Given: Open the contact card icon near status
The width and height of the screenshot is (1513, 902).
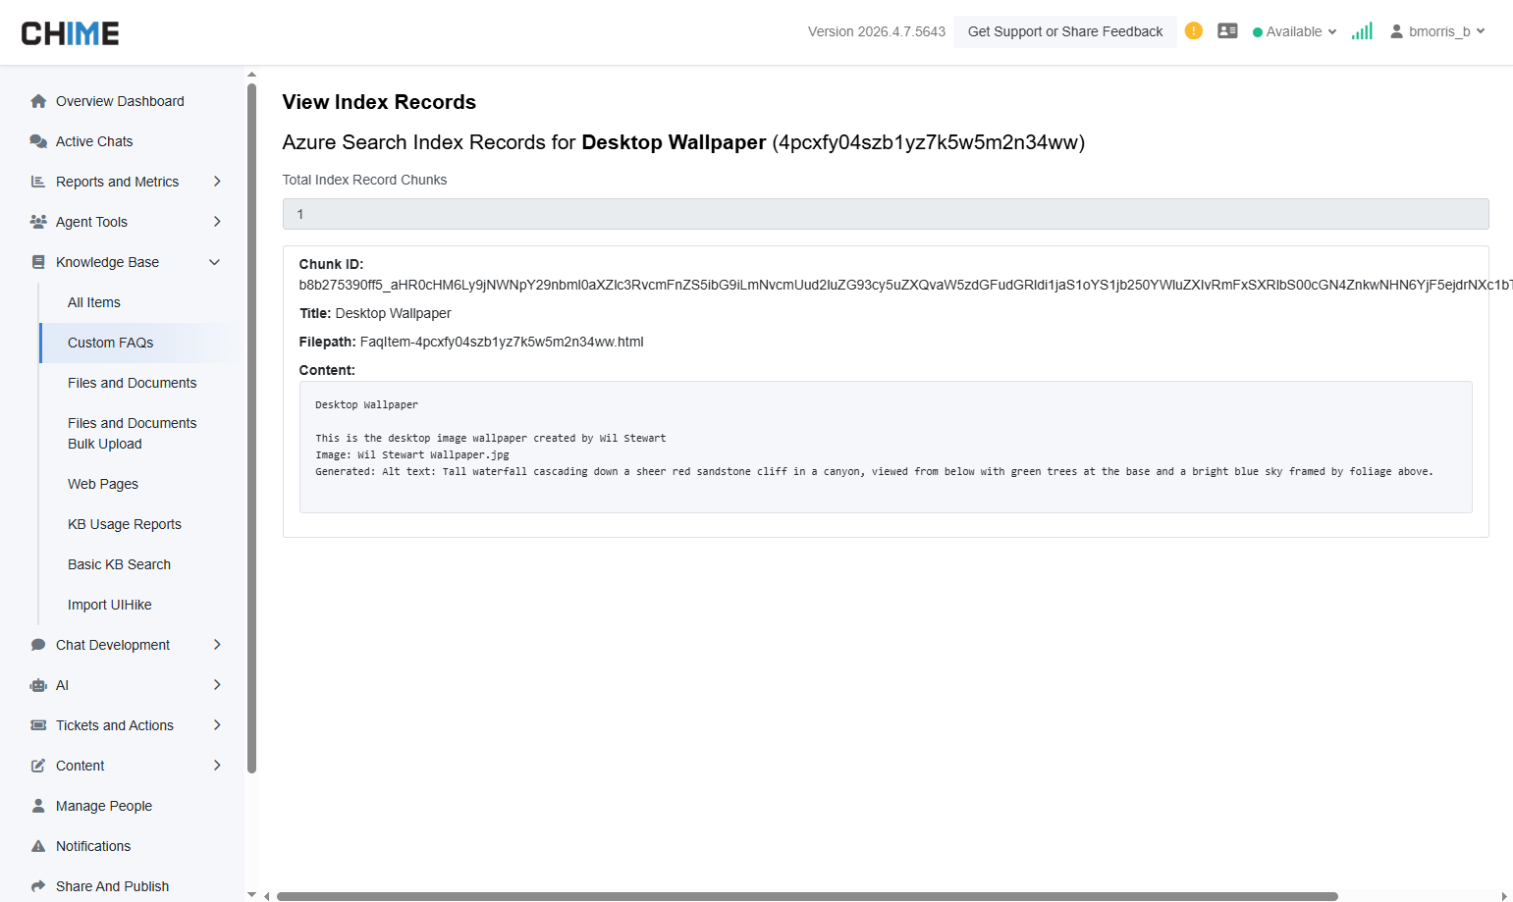Looking at the screenshot, I should 1227,30.
